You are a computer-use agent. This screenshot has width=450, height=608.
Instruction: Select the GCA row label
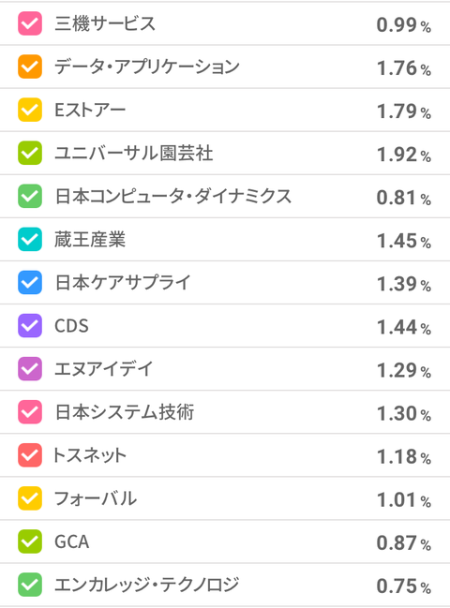72,541
